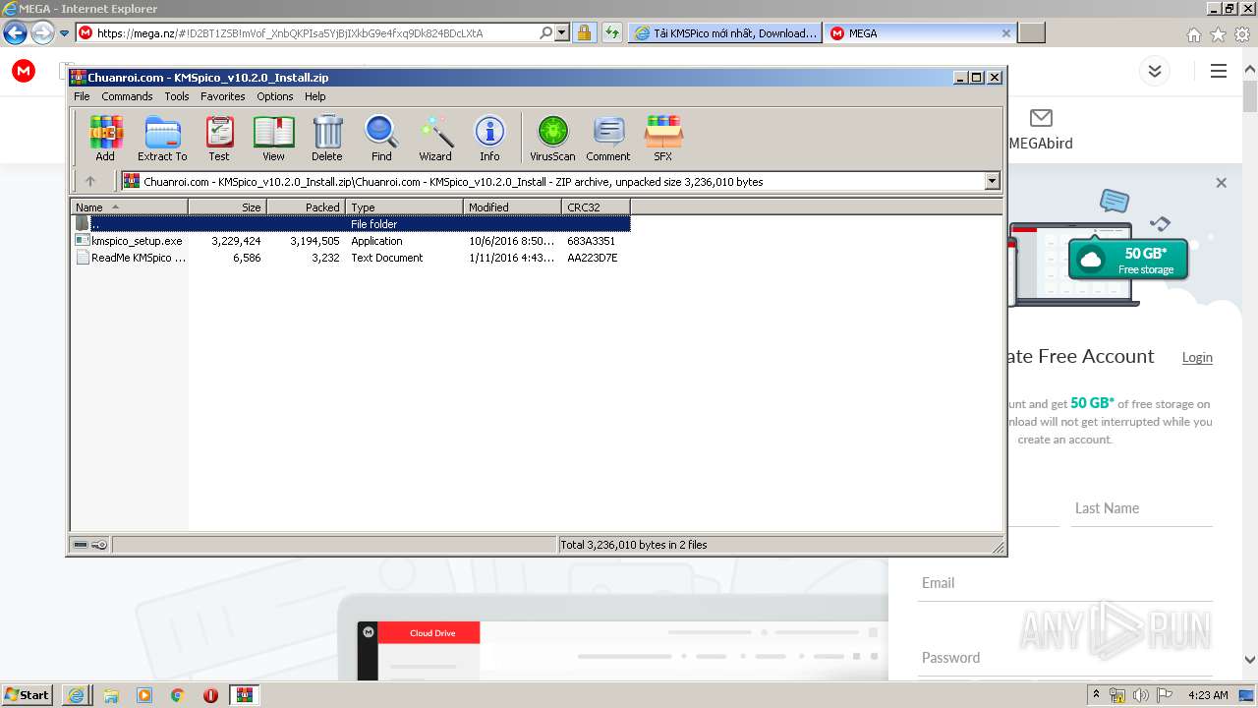
Task: Click the drive and key status bar icon
Action: pyautogui.click(x=90, y=545)
